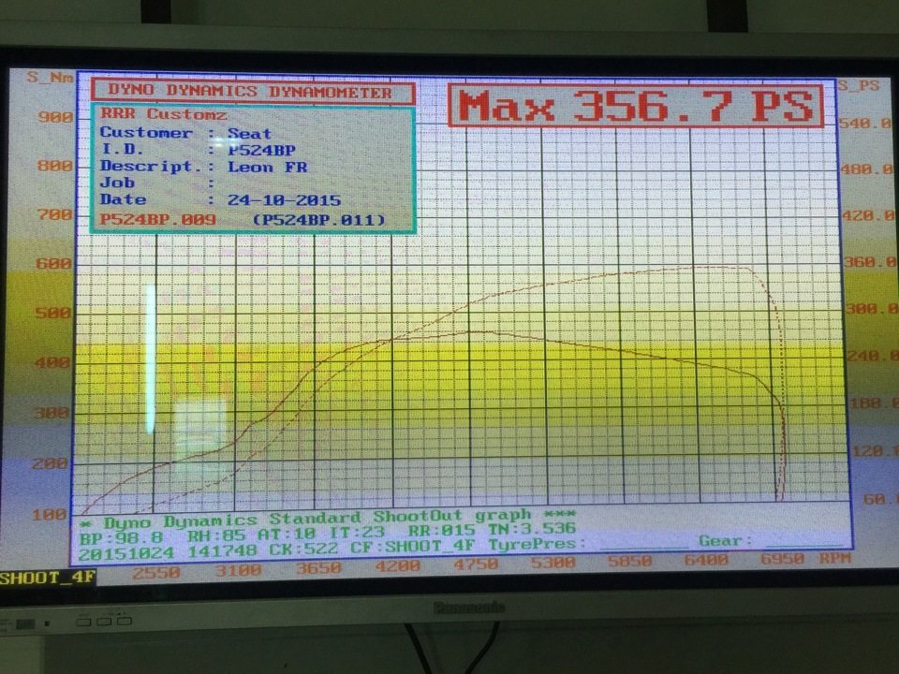This screenshot has width=899, height=674.
Task: Click the 100 torque axis value
Action: (x=50, y=514)
